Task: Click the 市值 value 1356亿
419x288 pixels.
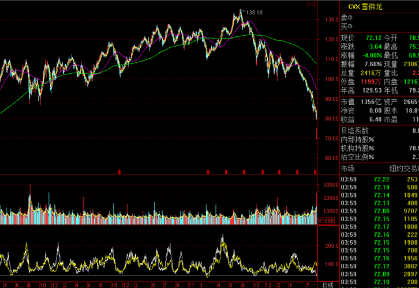Action: click(x=371, y=102)
